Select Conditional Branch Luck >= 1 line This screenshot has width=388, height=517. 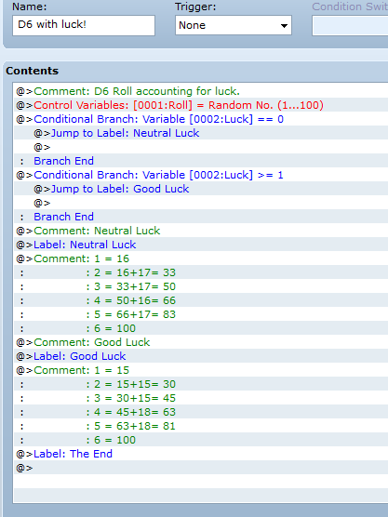point(201,175)
